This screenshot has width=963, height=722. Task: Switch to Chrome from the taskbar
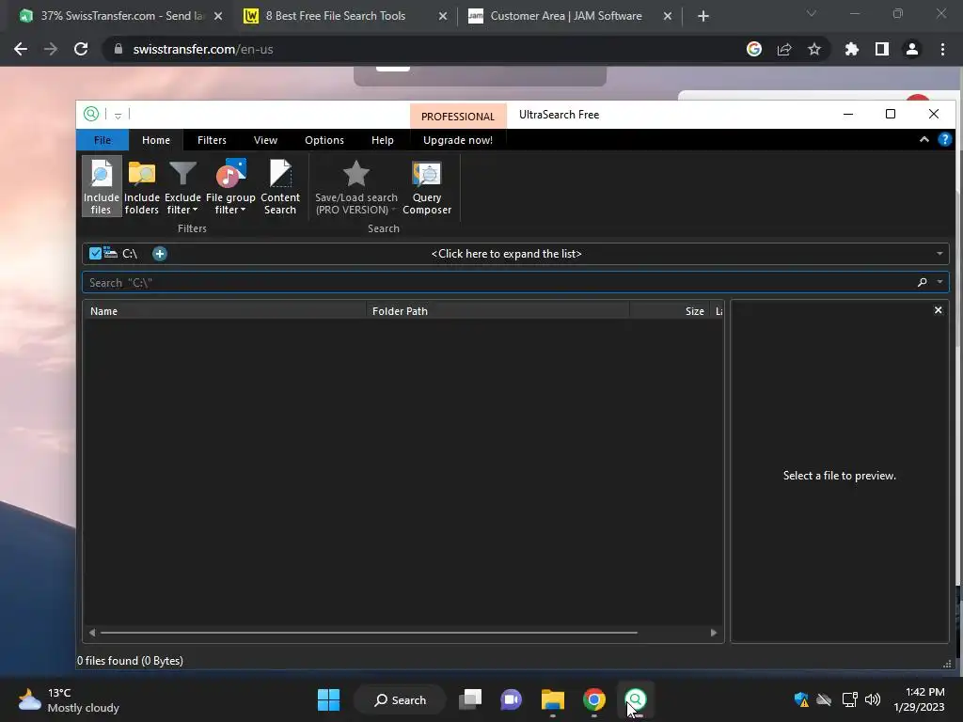594,699
